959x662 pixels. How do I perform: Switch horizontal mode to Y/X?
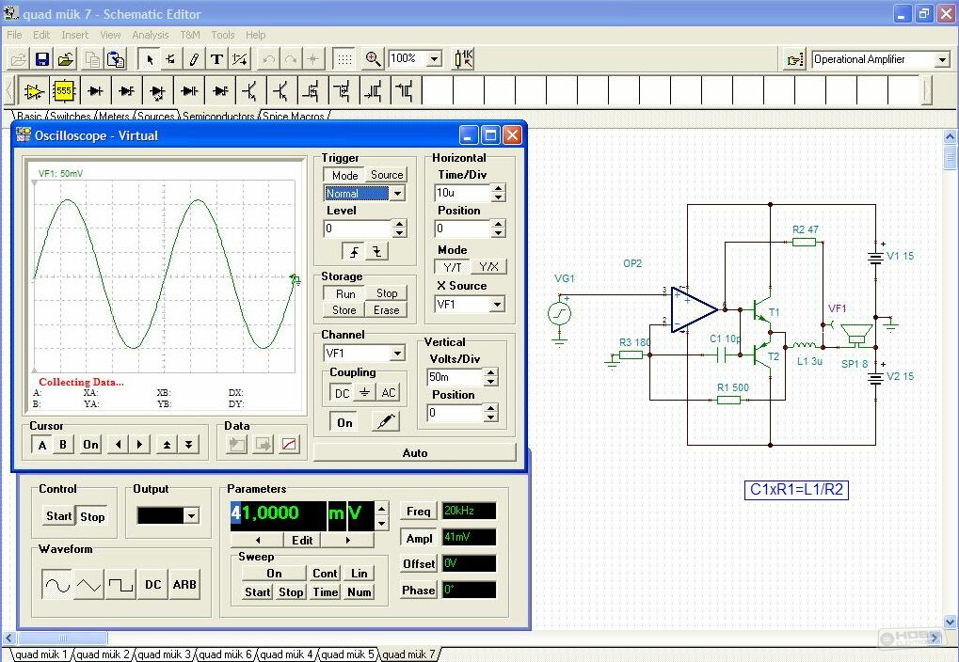(488, 266)
